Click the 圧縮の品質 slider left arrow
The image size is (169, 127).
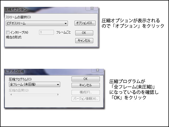tap(11, 95)
